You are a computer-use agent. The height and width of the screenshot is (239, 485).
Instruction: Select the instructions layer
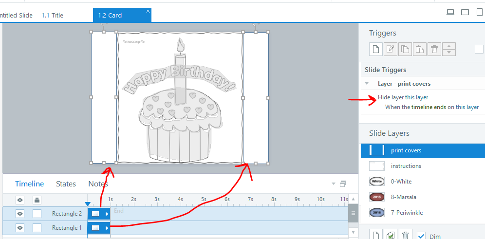click(x=423, y=166)
